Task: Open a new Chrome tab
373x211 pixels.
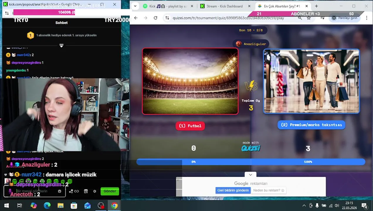Action: pos(316,6)
